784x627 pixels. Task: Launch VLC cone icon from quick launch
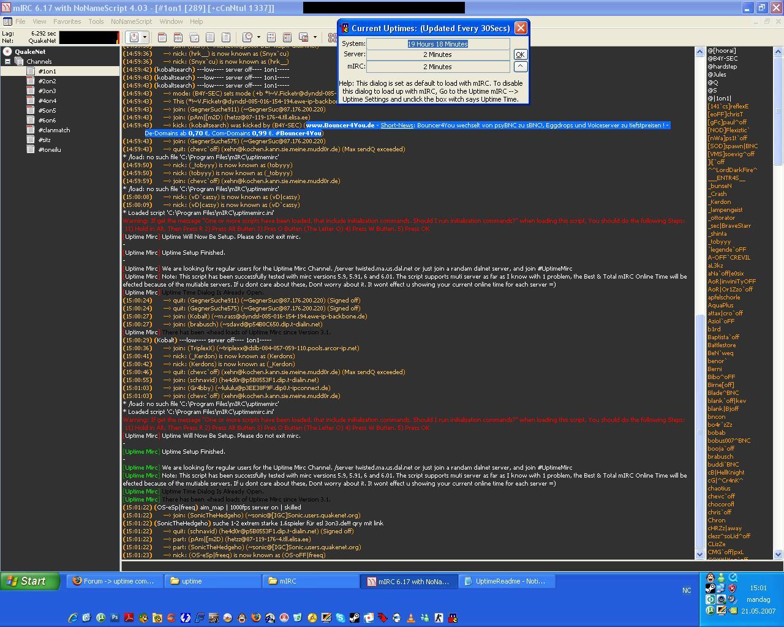click(410, 618)
